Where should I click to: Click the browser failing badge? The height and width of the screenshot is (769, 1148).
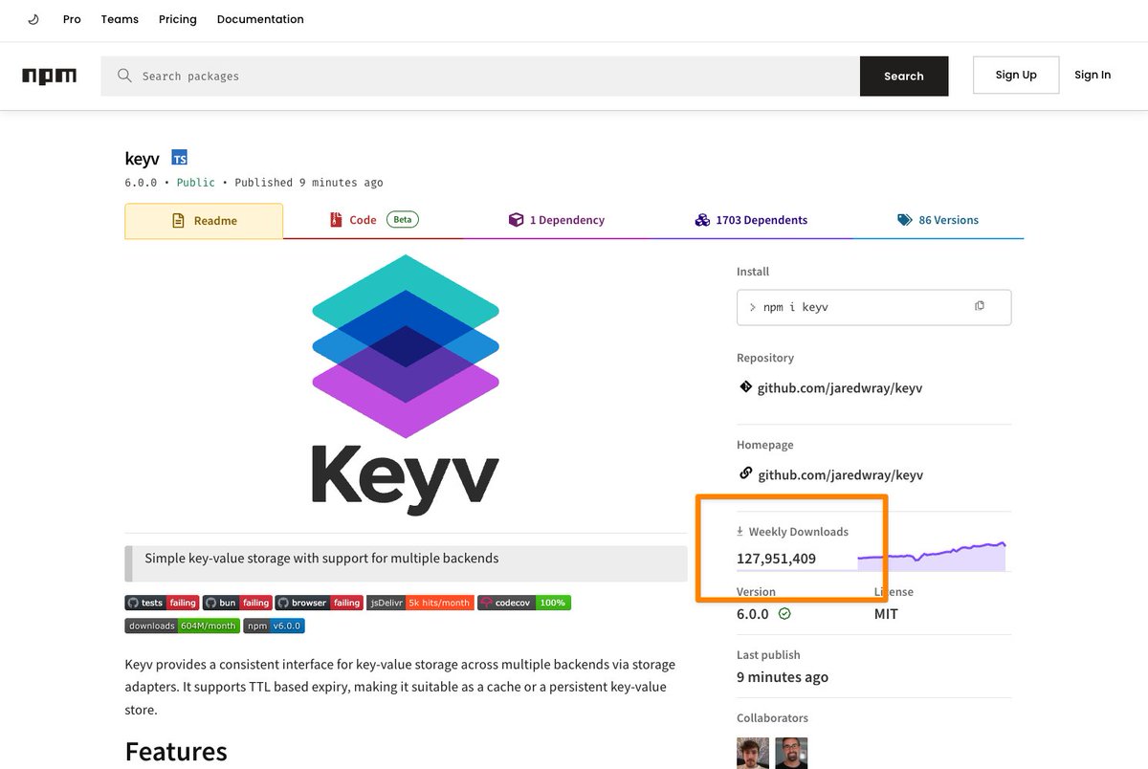319,603
